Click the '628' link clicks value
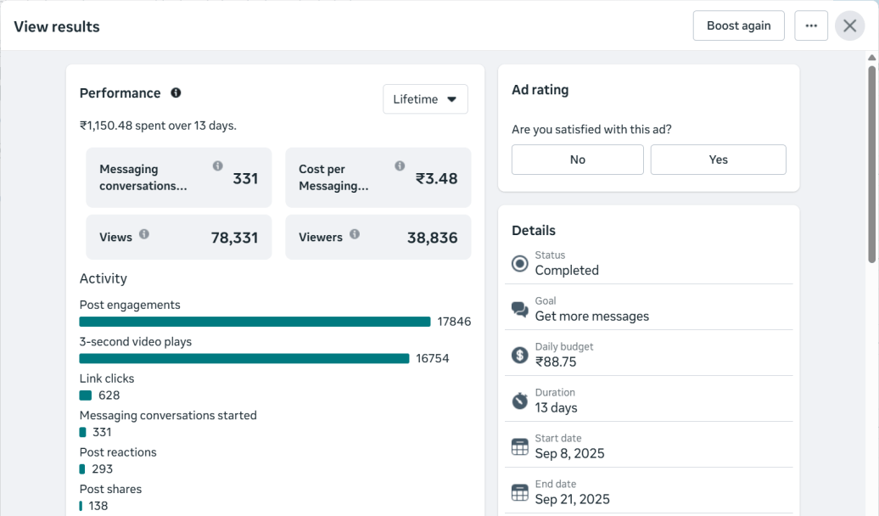The height and width of the screenshot is (516, 879). pos(109,395)
